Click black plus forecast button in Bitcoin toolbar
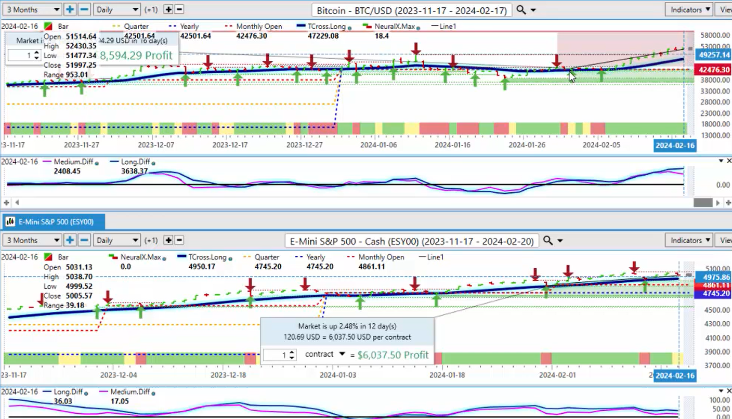The height and width of the screenshot is (419, 732). point(168,9)
